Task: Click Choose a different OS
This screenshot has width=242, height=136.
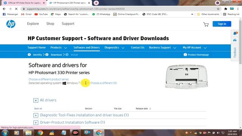Action: tap(103, 83)
